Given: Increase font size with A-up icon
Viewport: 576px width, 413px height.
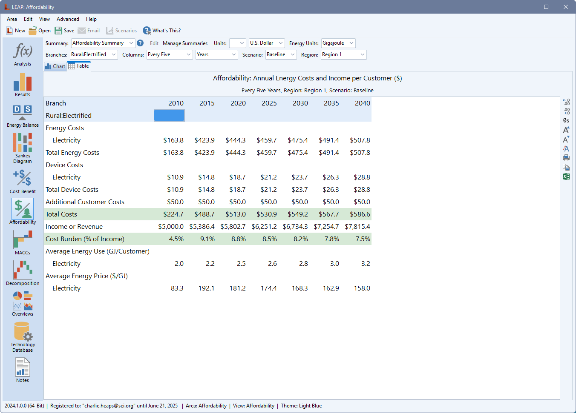Looking at the screenshot, I should [x=566, y=130].
